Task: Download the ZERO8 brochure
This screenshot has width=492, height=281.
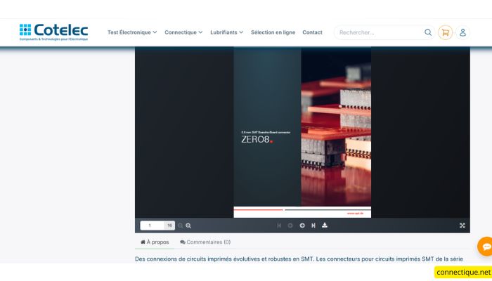Action: click(325, 226)
